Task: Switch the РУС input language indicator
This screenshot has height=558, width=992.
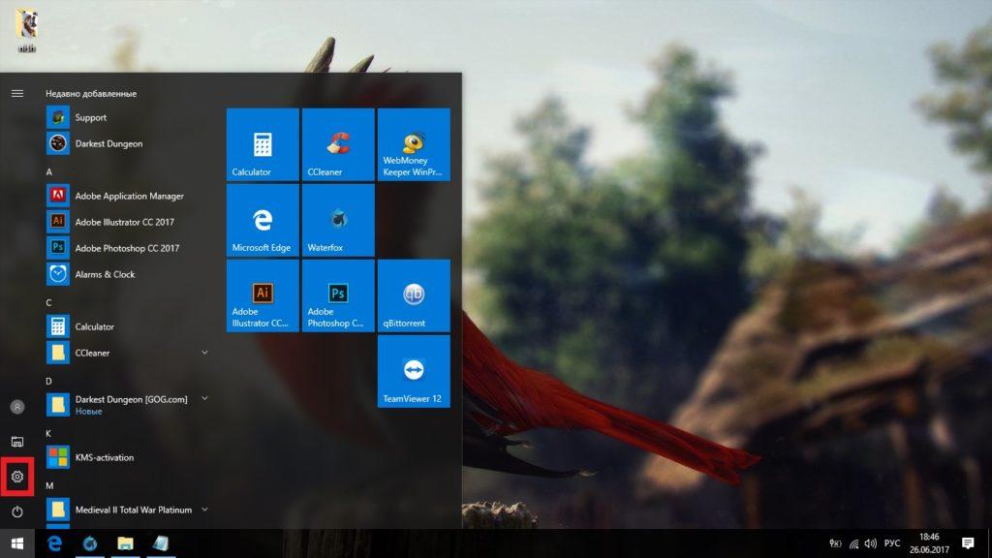Action: point(892,543)
